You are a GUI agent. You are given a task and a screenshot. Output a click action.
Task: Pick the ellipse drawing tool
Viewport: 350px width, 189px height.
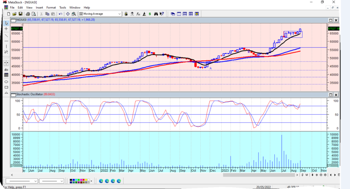[x=6, y=82]
